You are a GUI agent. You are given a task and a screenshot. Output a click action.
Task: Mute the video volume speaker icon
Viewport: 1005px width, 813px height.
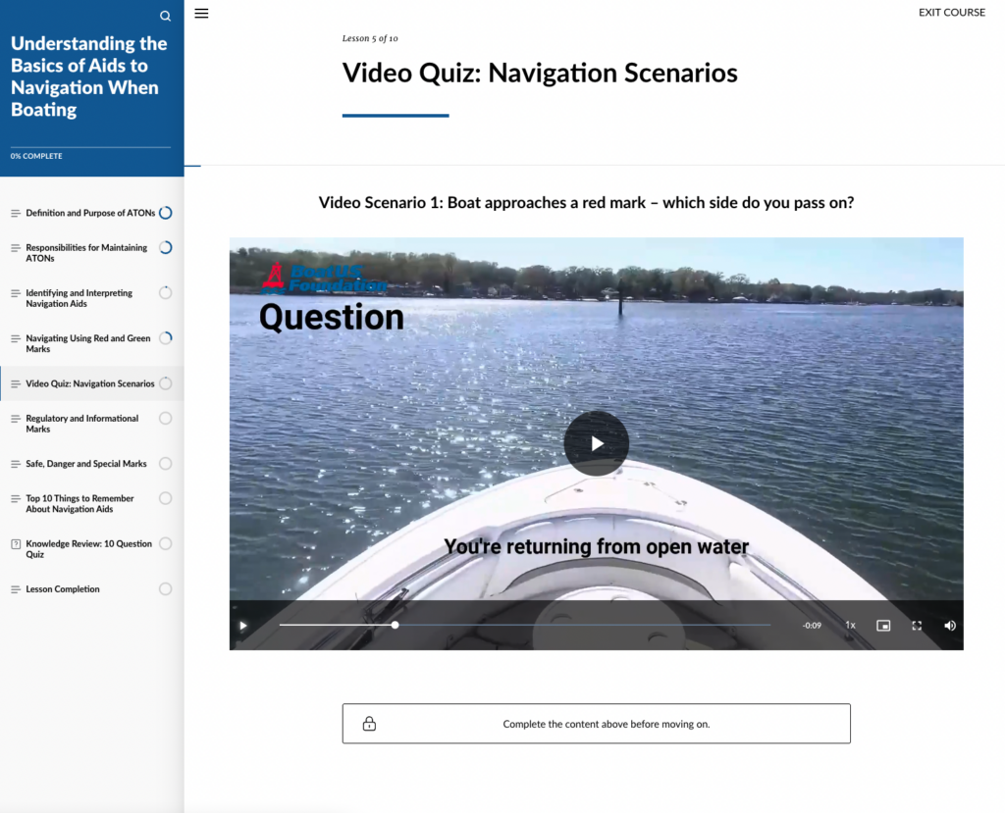(949, 626)
